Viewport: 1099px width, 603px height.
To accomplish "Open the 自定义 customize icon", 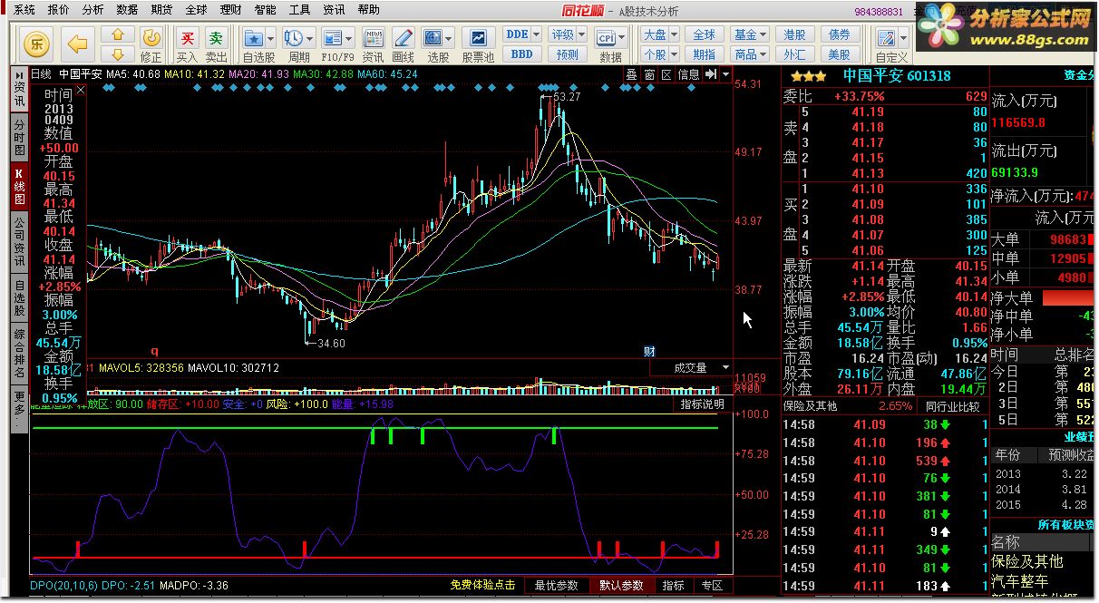I will pyautogui.click(x=885, y=38).
